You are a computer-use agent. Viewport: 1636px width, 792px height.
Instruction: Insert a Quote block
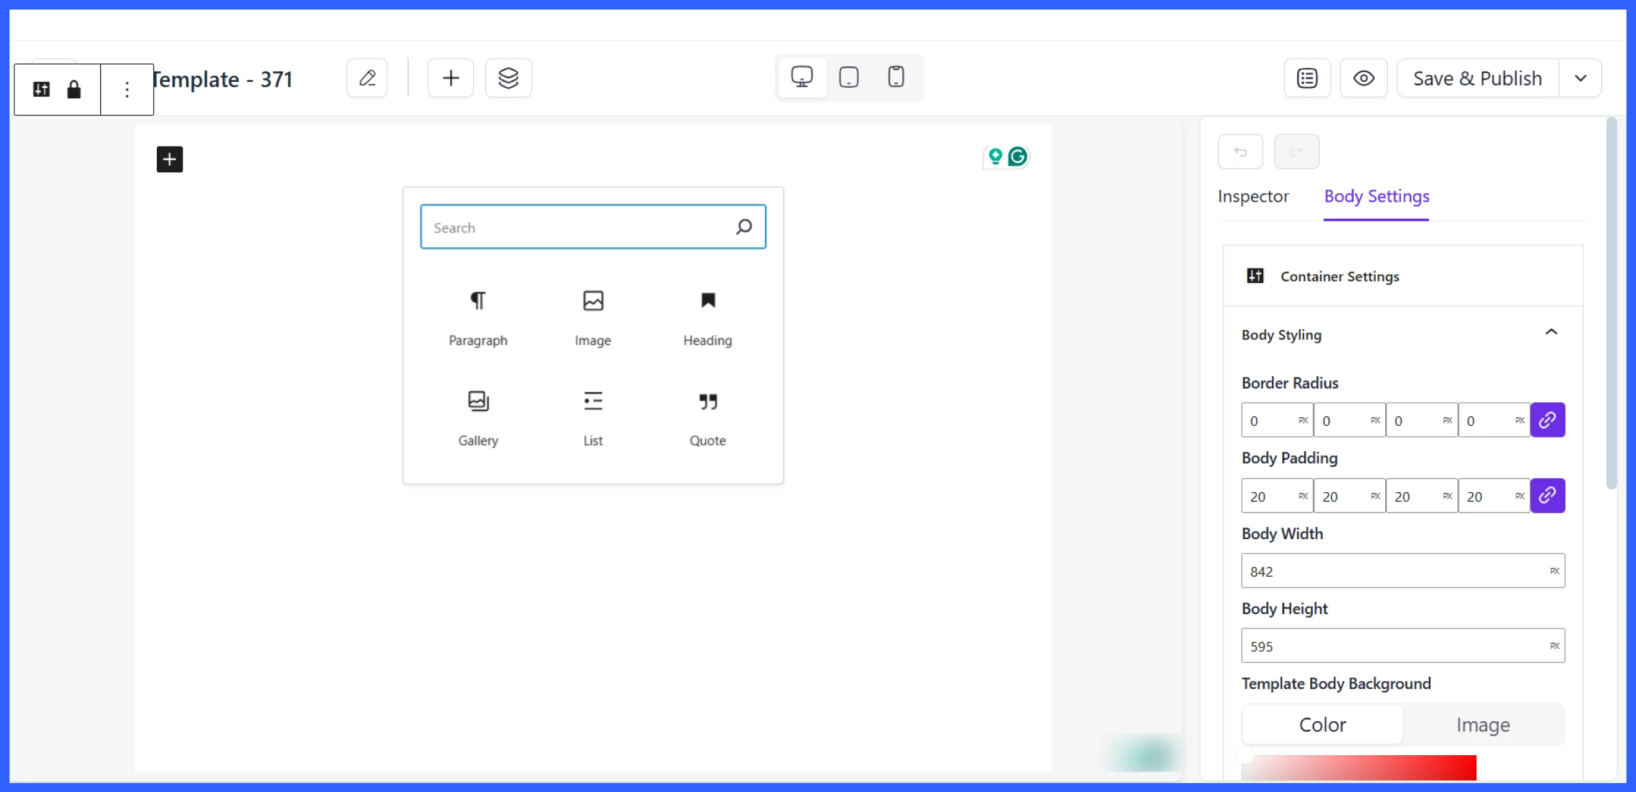[x=708, y=419]
